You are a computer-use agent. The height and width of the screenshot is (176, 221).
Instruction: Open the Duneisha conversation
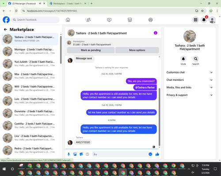(x=30, y=113)
